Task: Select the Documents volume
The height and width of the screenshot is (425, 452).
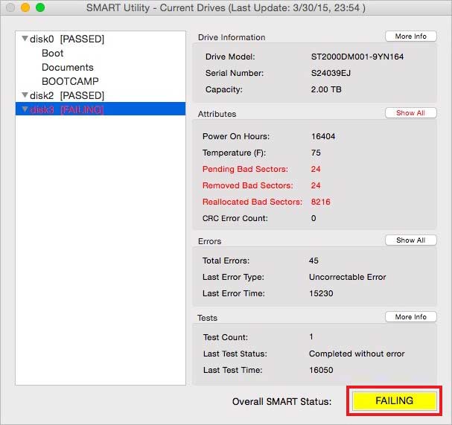Action: 68,67
